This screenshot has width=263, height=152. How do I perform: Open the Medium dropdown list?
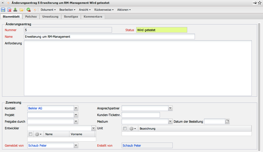pyautogui.click(x=170, y=121)
